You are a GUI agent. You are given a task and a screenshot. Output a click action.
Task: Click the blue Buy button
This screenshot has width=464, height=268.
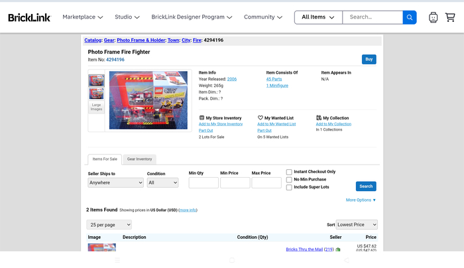(369, 59)
